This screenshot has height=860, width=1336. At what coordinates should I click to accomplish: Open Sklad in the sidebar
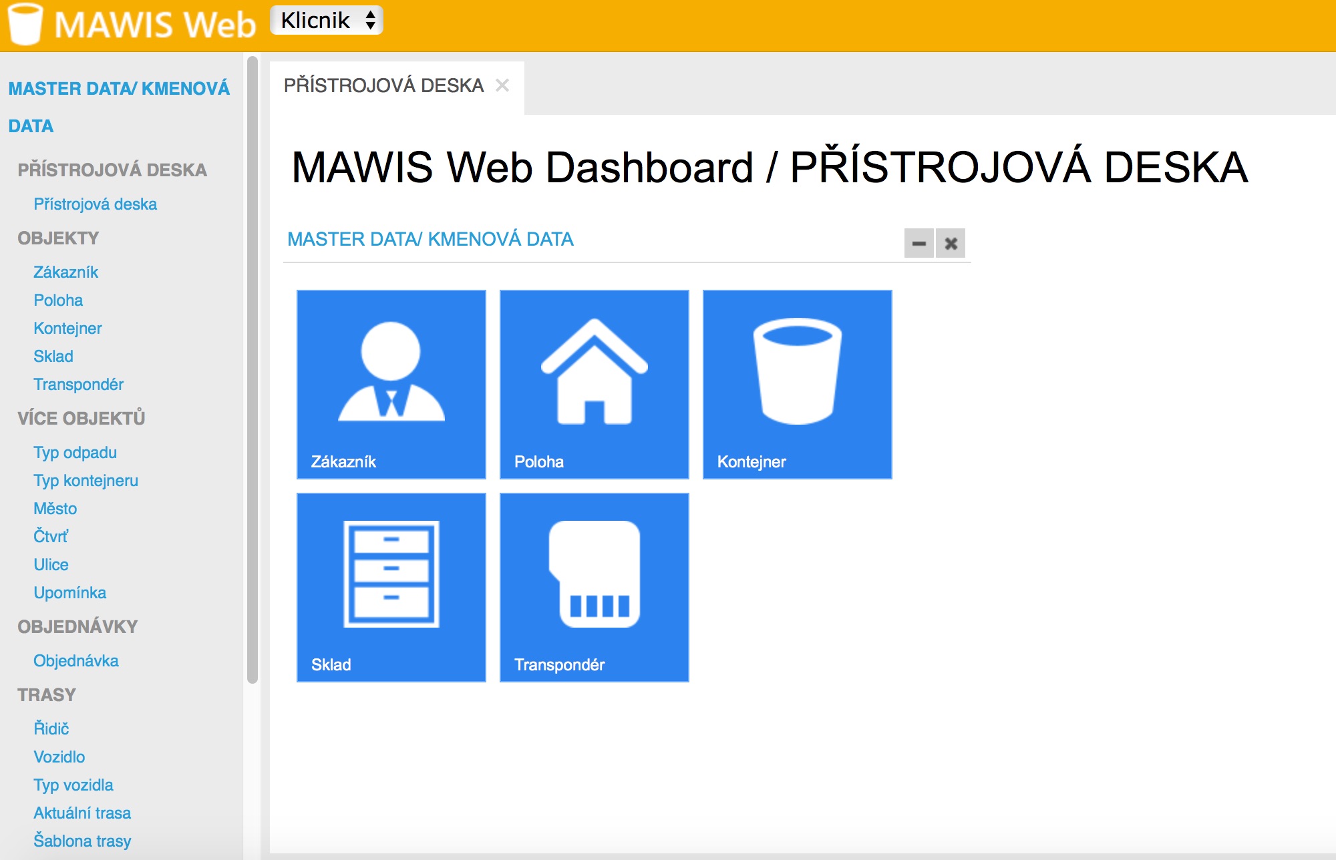tap(53, 357)
